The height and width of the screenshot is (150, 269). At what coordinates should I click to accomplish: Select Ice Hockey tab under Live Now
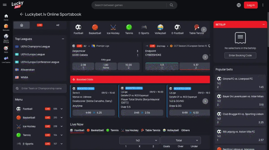(x=130, y=130)
